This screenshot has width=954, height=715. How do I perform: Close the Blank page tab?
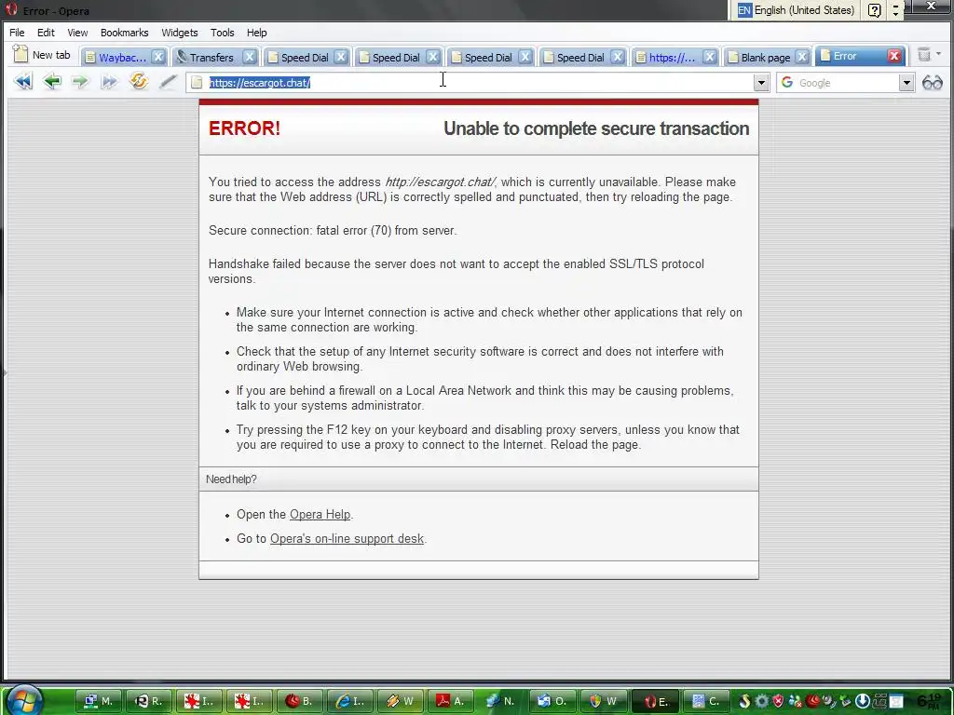pos(802,57)
